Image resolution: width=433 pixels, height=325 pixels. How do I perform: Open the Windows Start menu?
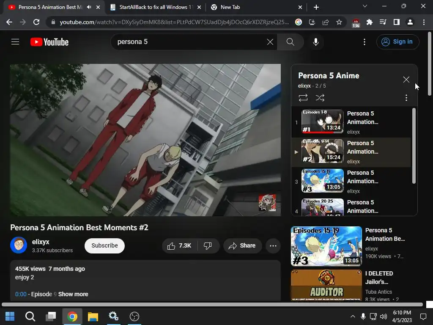(x=10, y=317)
